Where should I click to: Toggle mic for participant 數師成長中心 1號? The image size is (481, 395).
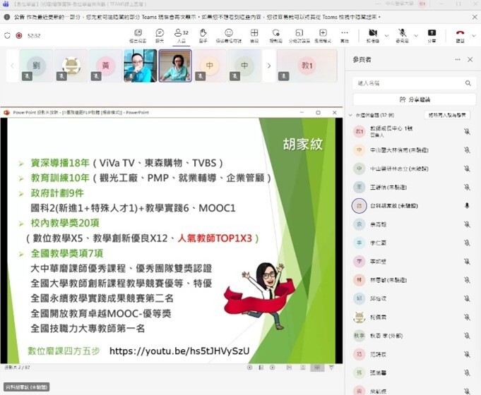pos(467,131)
